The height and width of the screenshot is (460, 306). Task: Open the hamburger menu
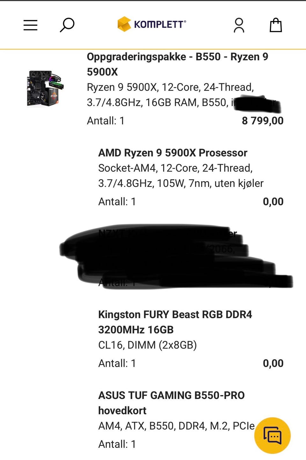[30, 25]
